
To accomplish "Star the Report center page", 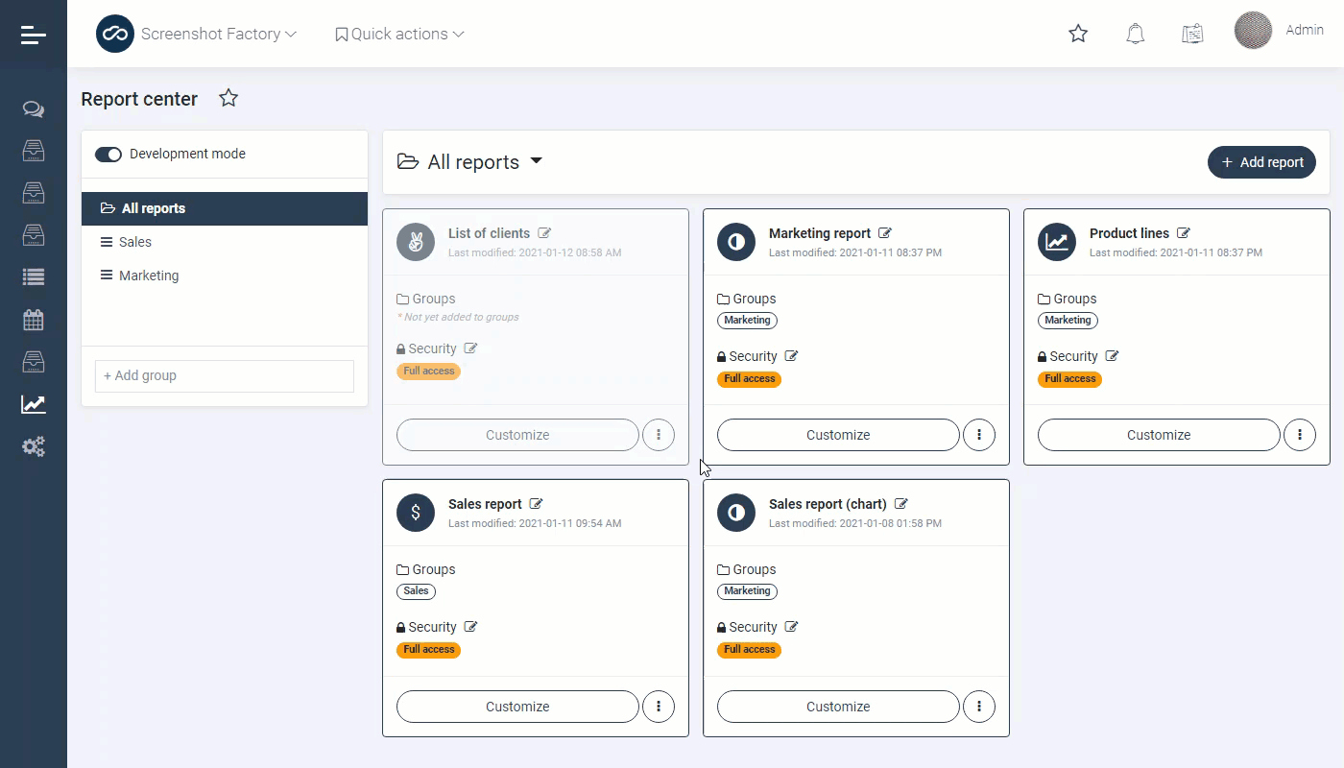I will (x=228, y=98).
